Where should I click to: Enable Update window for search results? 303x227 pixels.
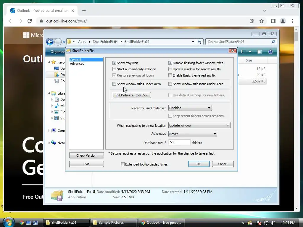(170, 69)
